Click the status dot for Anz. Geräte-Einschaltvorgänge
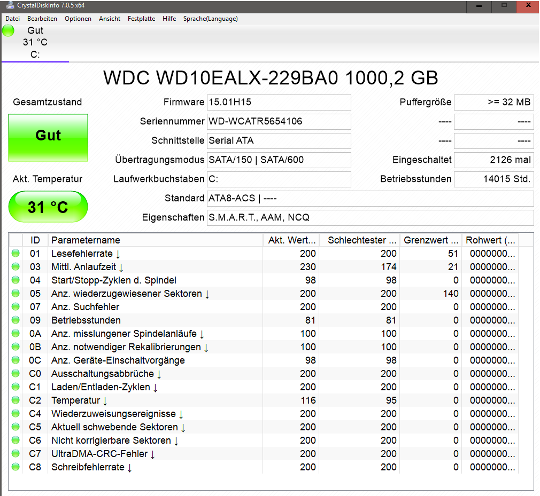 coord(16,360)
